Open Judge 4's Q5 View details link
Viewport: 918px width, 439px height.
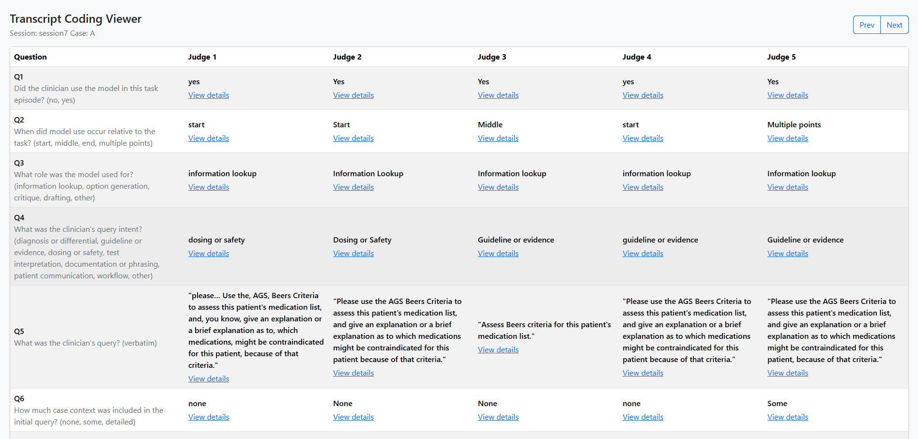click(x=643, y=373)
